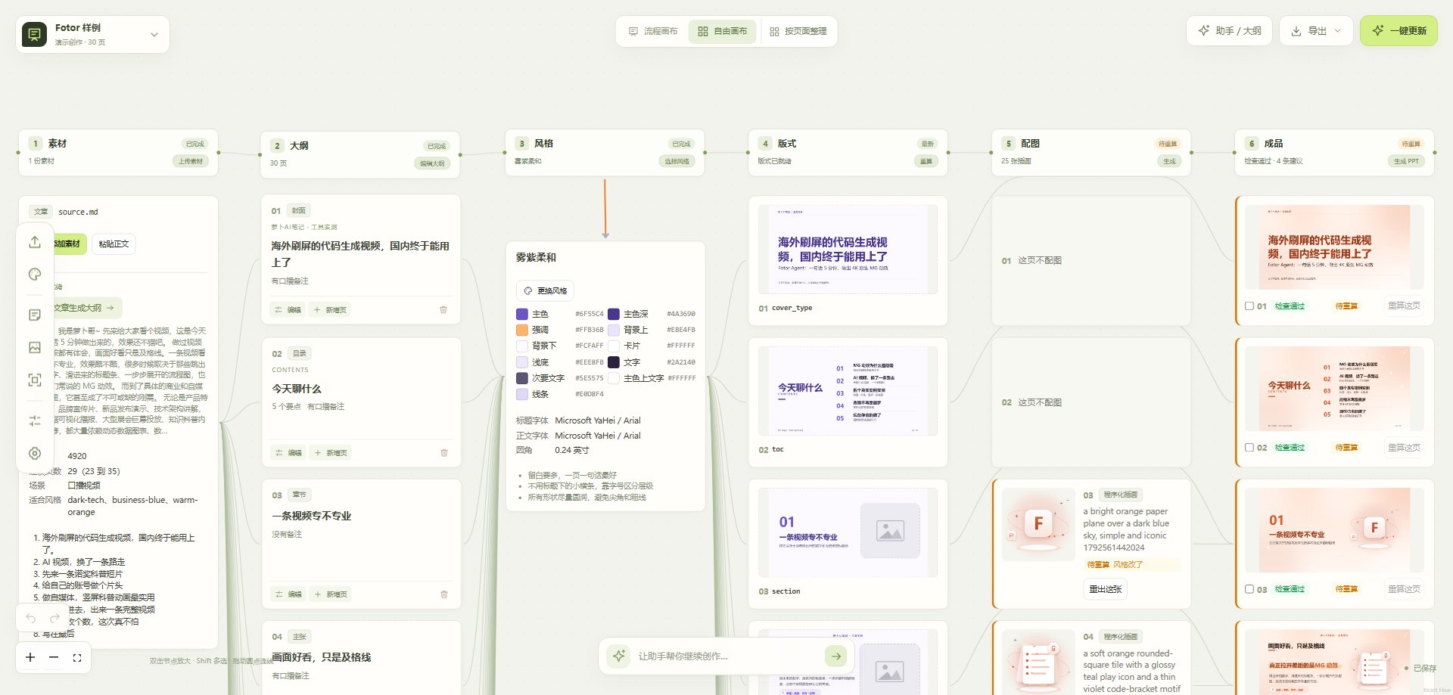Click the undo arrow
1453x695 pixels.
coord(31,618)
